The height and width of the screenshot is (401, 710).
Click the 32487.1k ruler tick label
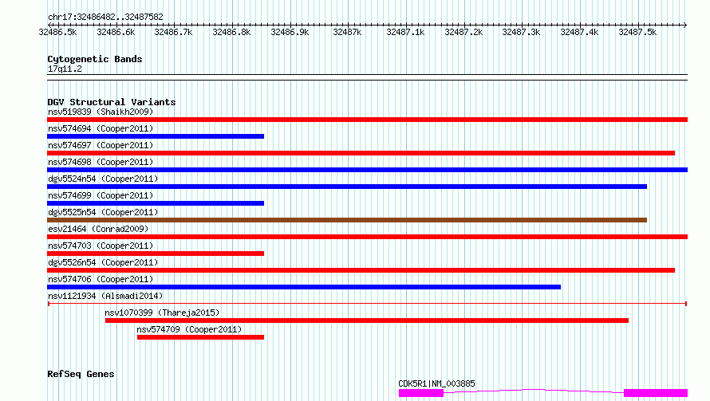tap(405, 32)
